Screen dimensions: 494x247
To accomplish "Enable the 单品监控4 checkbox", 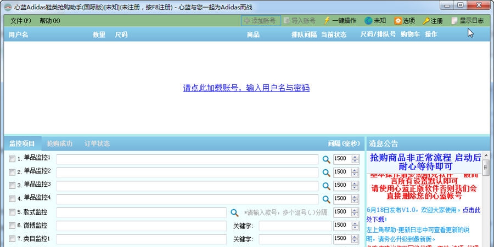I will coord(12,199).
